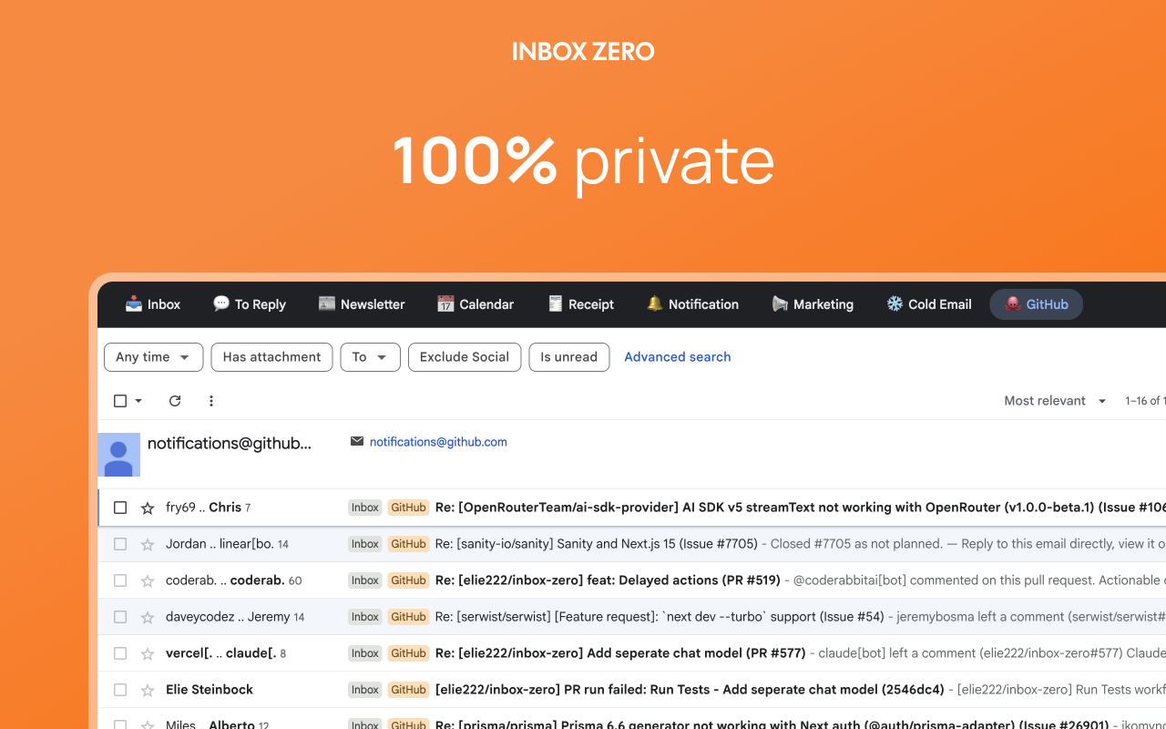The width and height of the screenshot is (1166, 729).
Task: Toggle the Has attachment filter
Action: (x=271, y=357)
